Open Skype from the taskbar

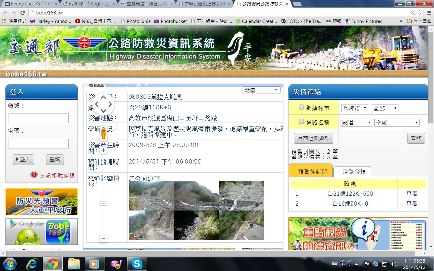(x=137, y=264)
